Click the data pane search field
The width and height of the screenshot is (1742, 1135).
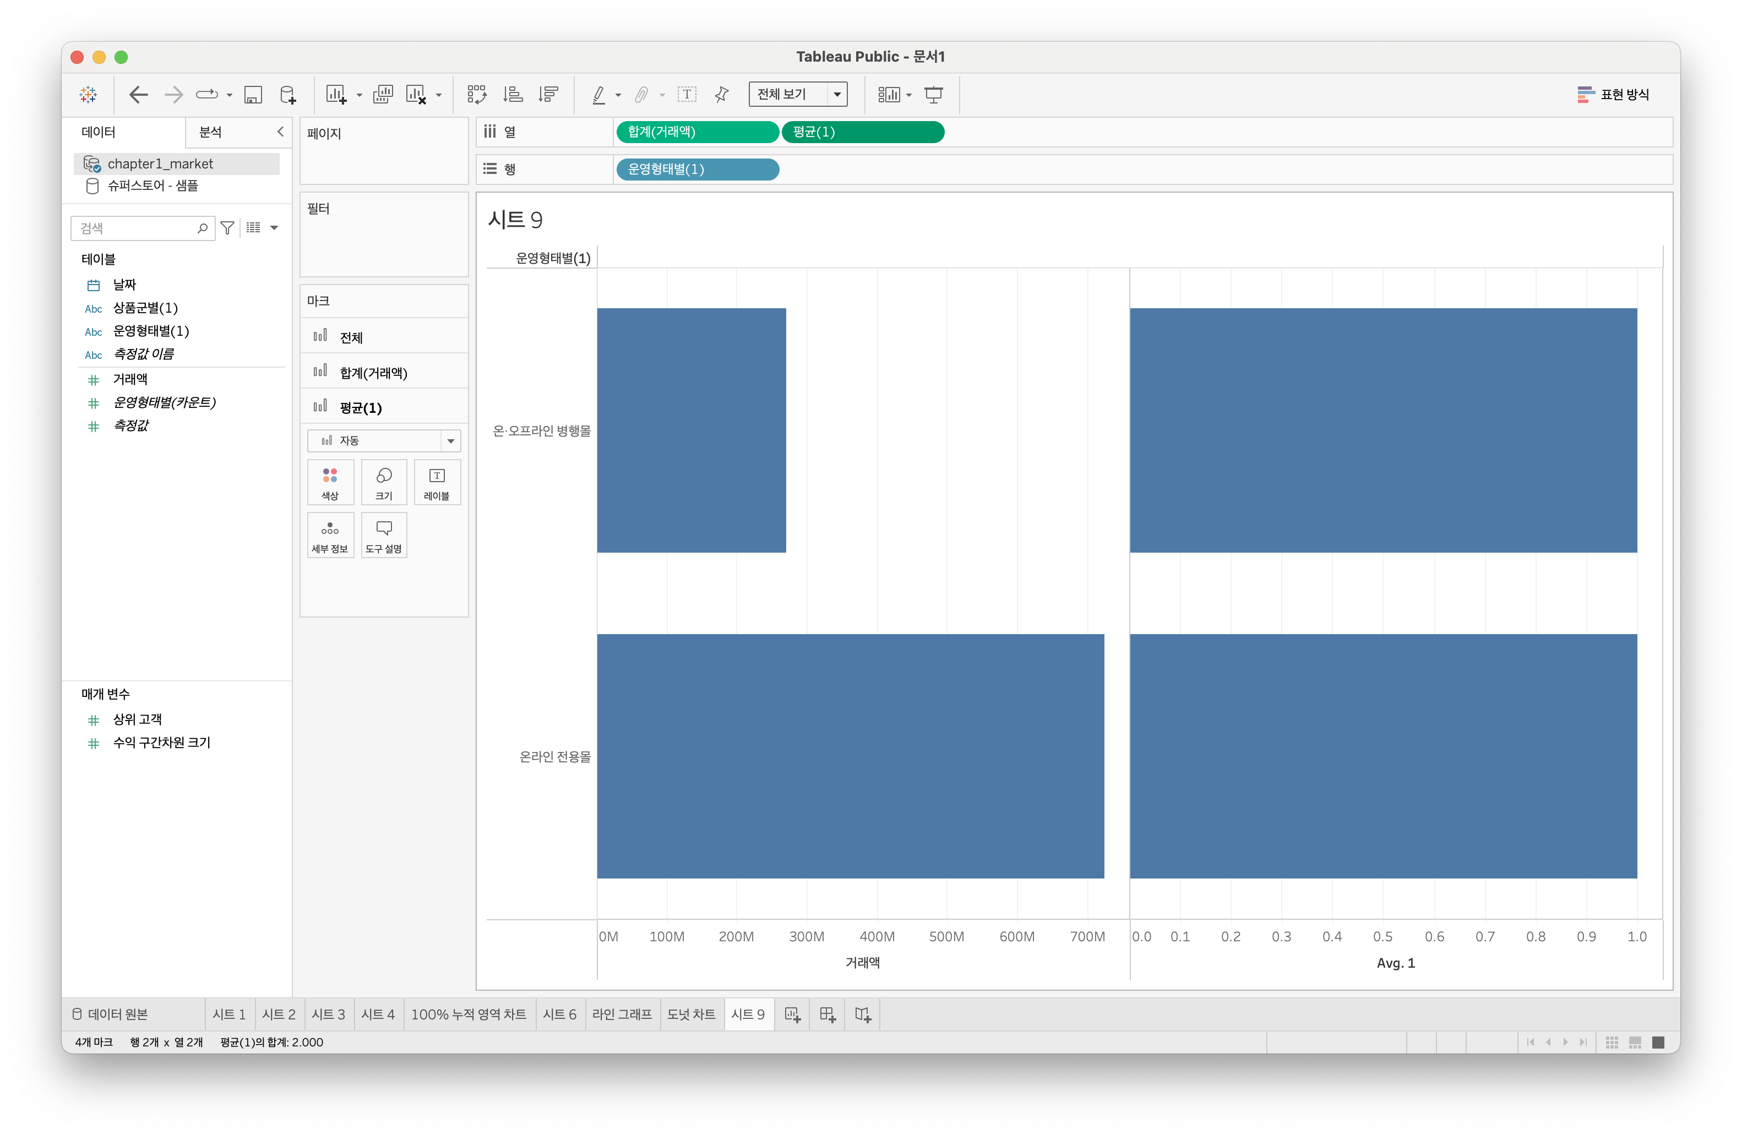pyautogui.click(x=135, y=228)
